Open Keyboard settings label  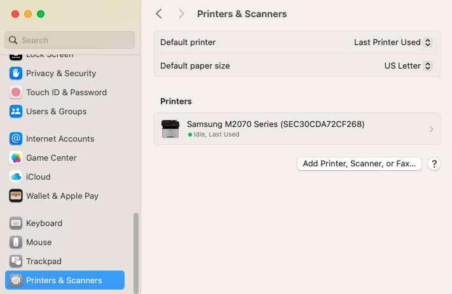coord(44,223)
